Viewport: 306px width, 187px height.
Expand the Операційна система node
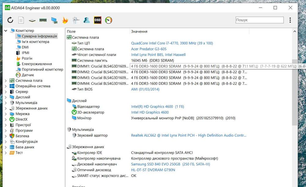click(x=6, y=86)
